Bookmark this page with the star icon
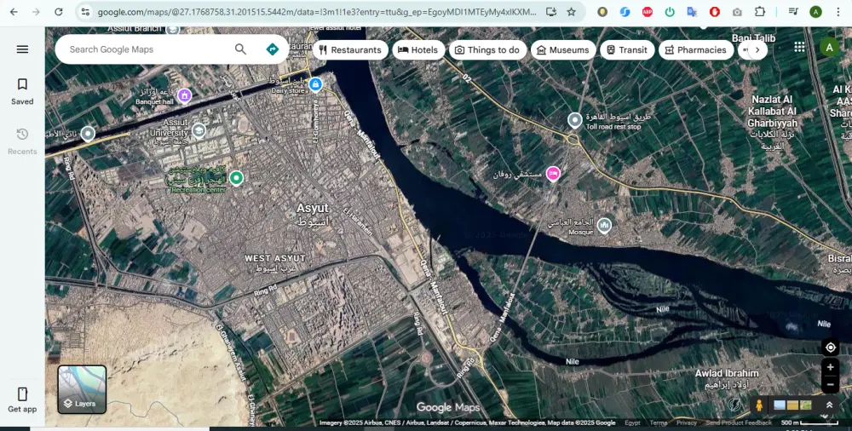 pos(571,11)
